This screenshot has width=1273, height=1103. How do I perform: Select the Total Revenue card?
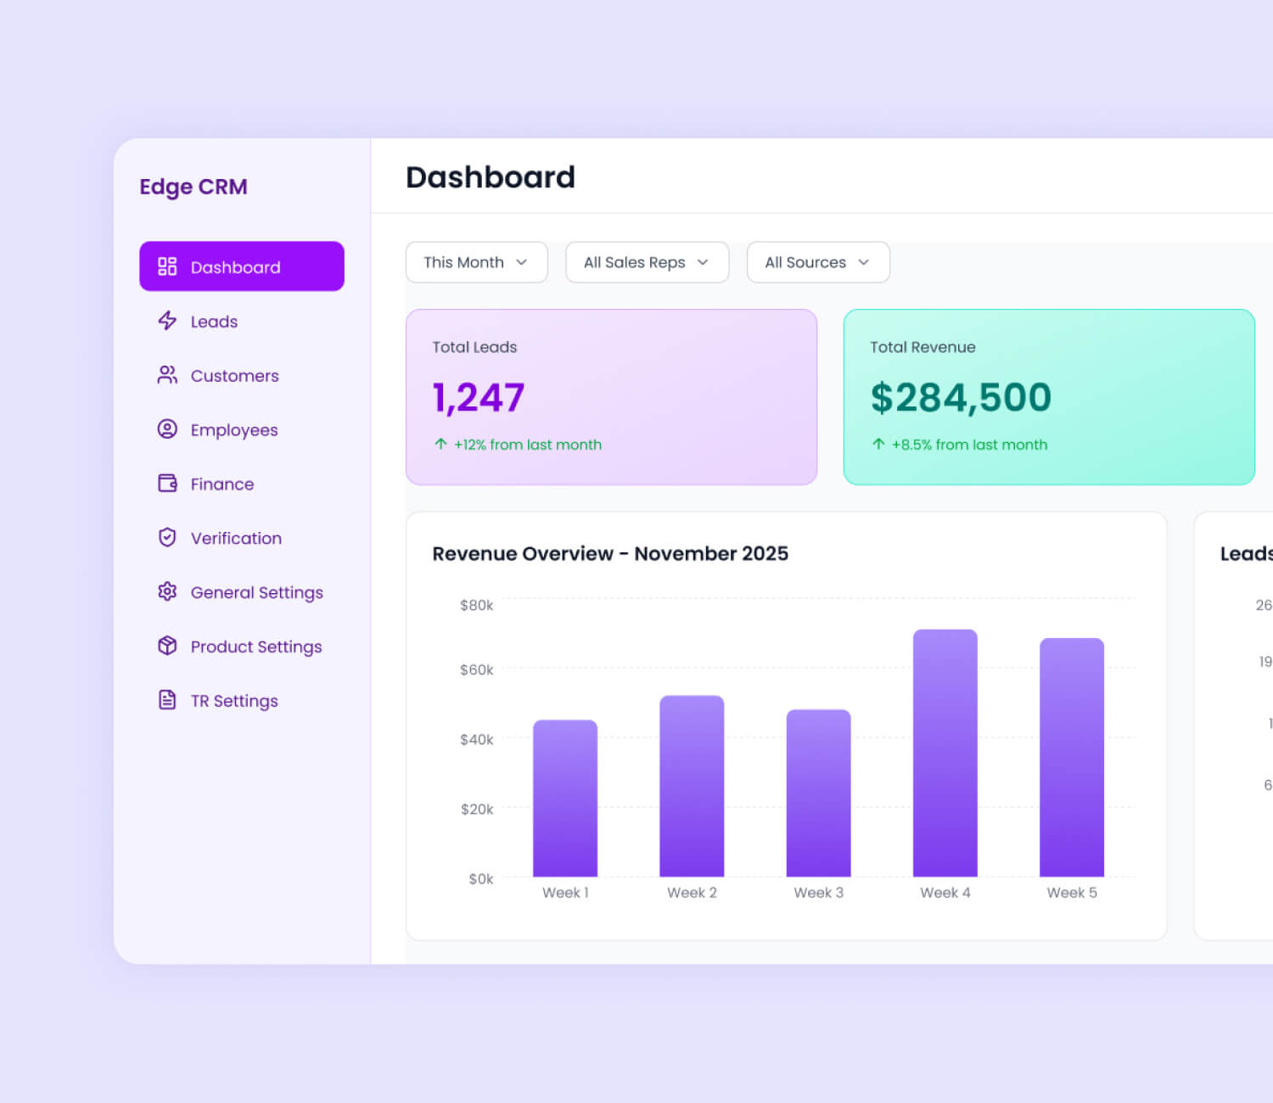click(1048, 397)
